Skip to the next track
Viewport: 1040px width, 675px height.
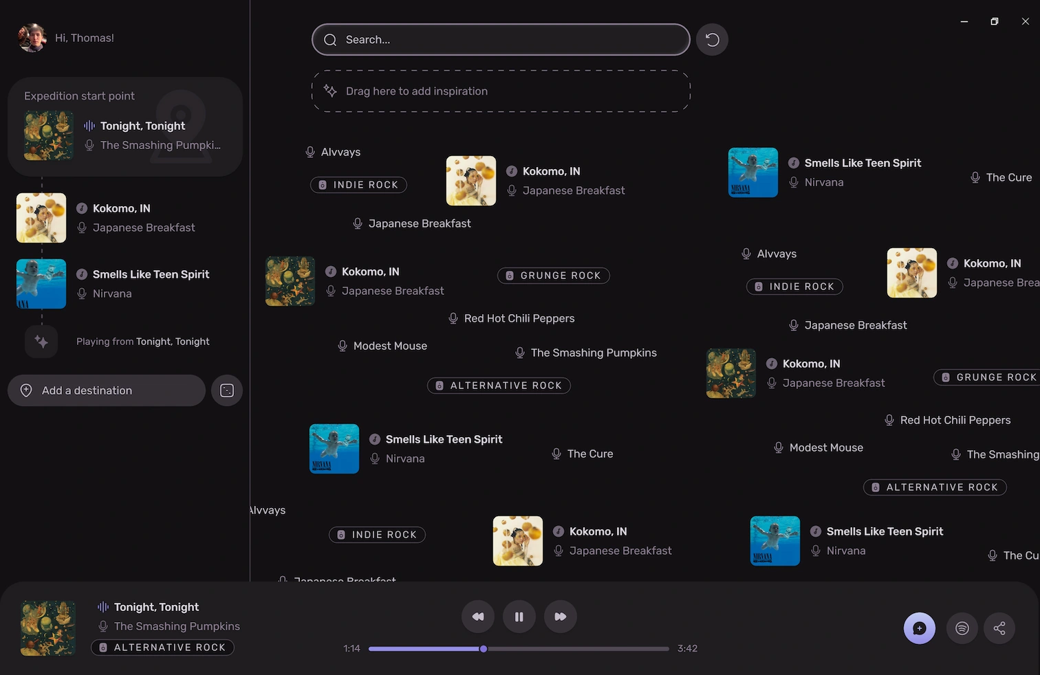click(x=561, y=617)
